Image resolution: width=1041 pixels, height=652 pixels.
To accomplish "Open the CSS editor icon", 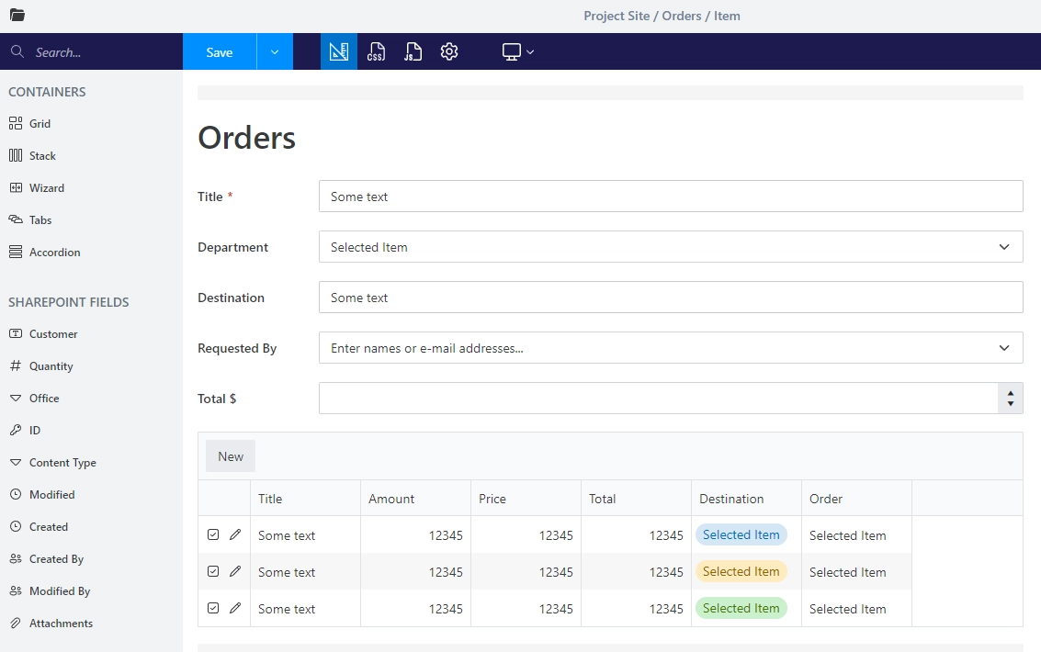I will point(376,52).
